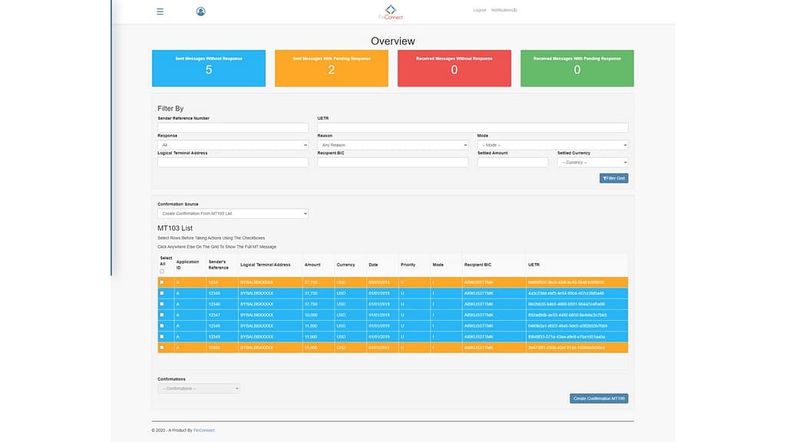
Task: Click the orange Sent Messages With Pending Response tile
Action: tap(332, 68)
